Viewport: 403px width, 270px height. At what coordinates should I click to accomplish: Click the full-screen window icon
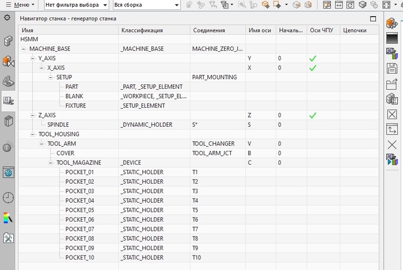click(x=386, y=5)
